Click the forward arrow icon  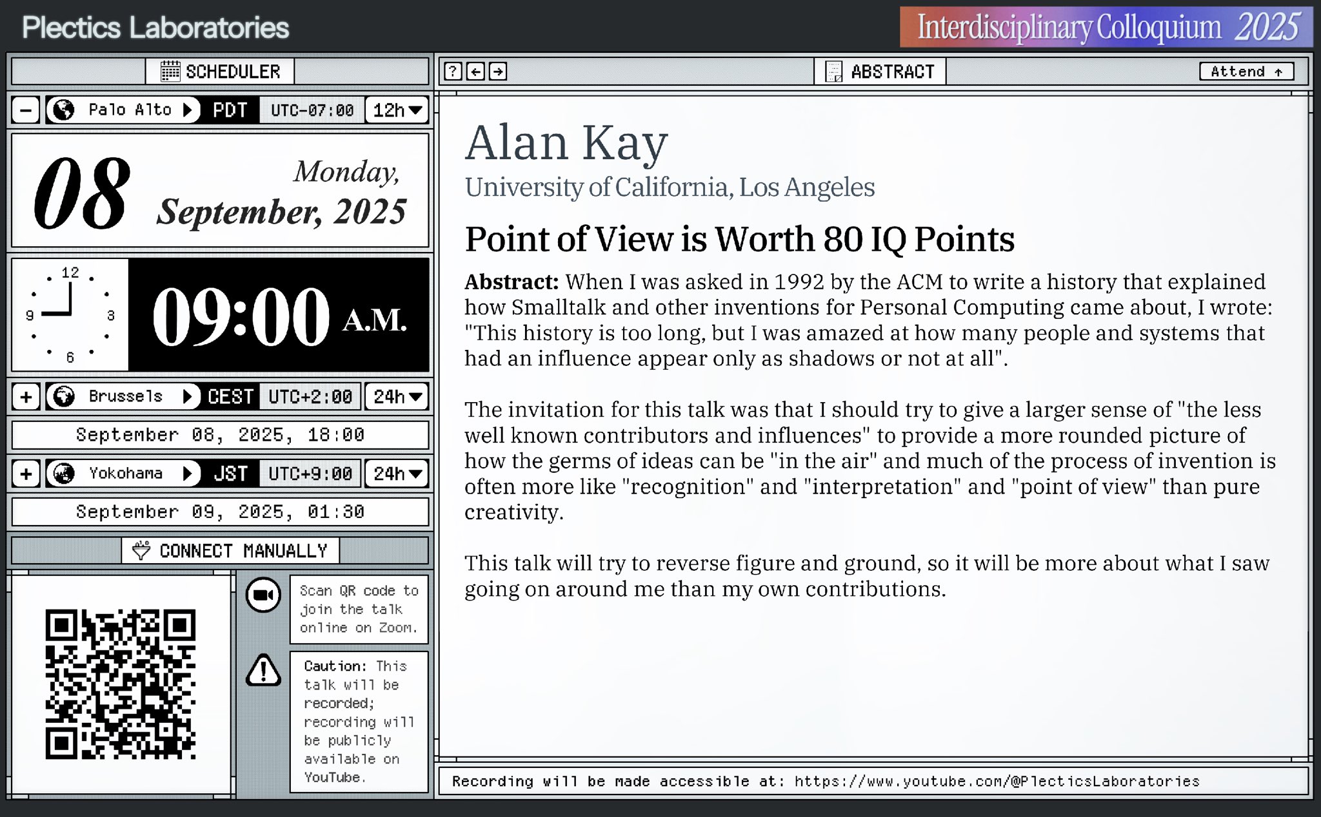tap(498, 72)
